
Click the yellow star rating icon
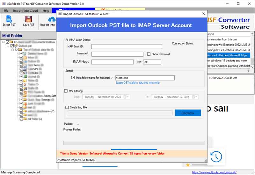[x=188, y=165]
